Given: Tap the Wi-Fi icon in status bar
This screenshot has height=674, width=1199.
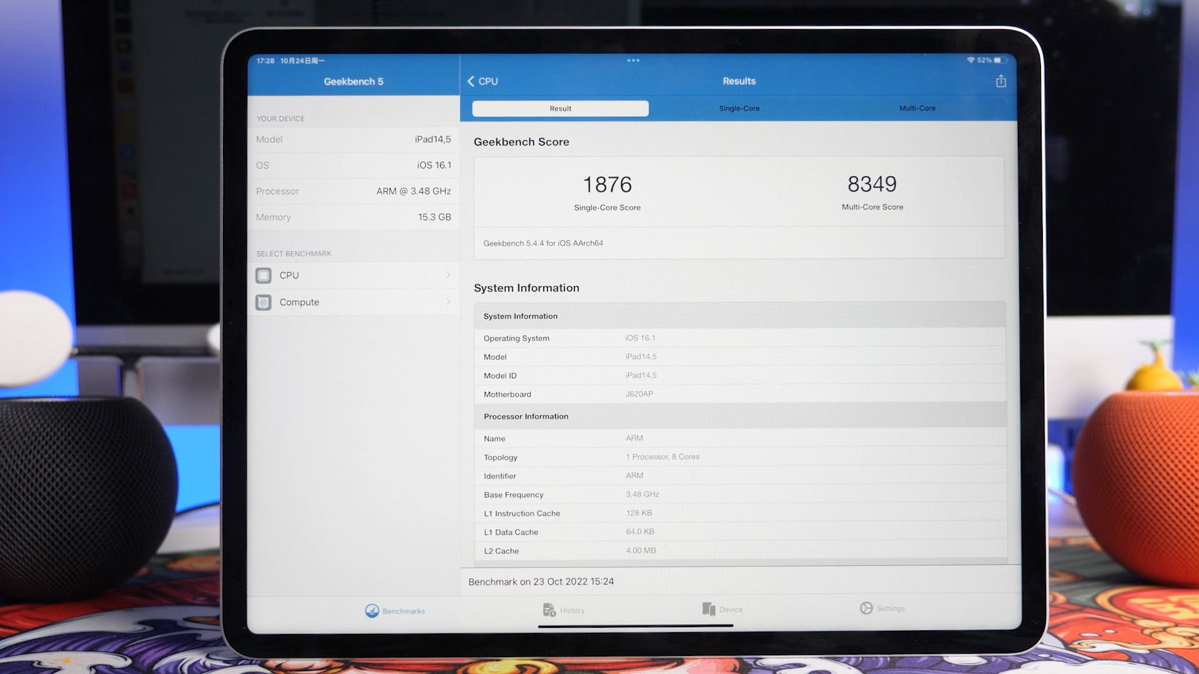Looking at the screenshot, I should pos(970,61).
